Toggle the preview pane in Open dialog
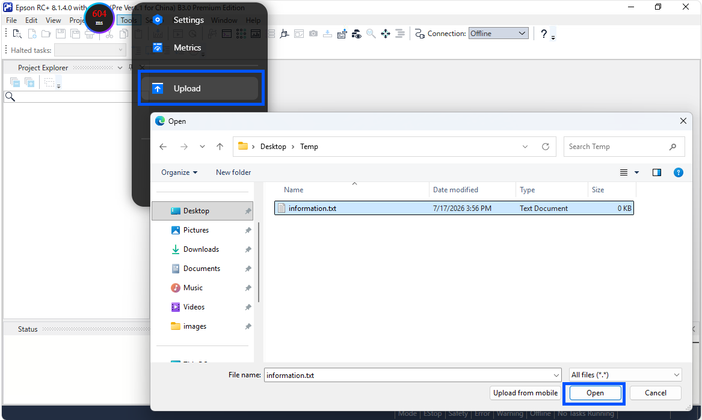 pyautogui.click(x=657, y=172)
